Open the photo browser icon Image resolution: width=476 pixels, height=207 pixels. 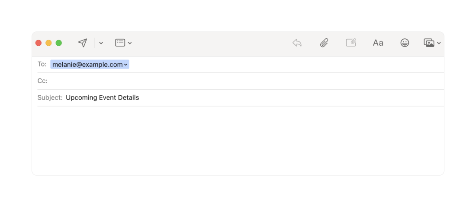tap(429, 43)
